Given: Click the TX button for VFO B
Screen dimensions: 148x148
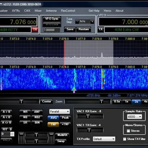Looking at the screenshot, I should tap(101, 29).
